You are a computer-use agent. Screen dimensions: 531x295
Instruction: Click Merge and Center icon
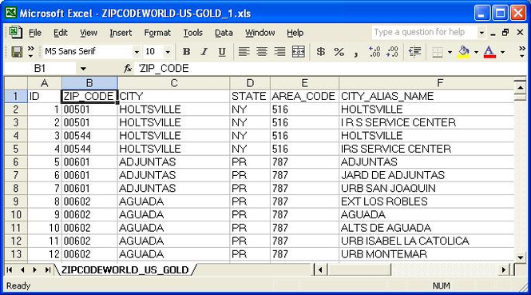click(x=299, y=52)
